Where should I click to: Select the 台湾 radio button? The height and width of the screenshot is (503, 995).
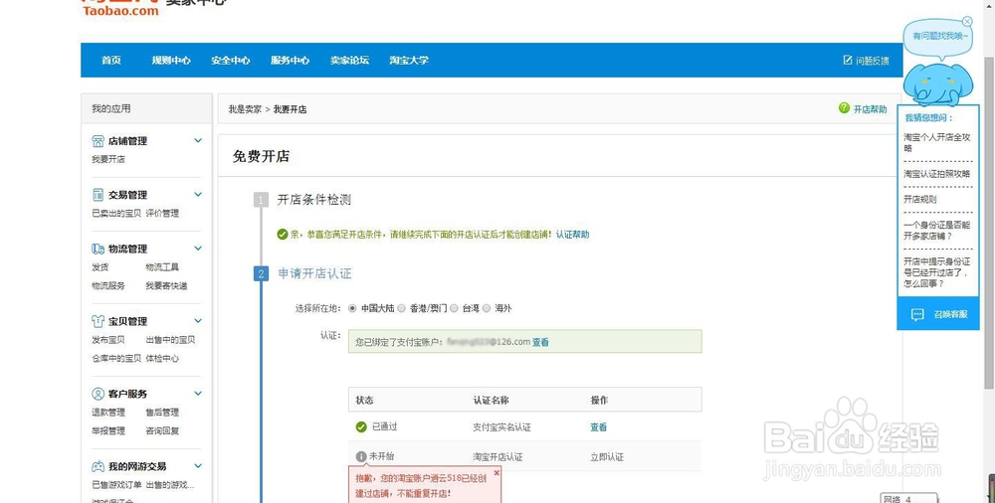pyautogui.click(x=453, y=308)
